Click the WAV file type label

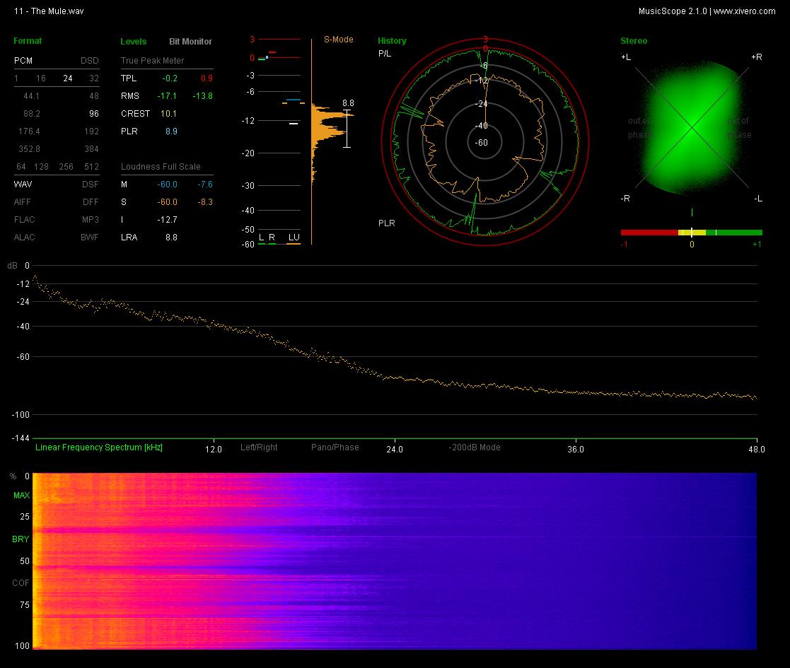click(x=23, y=184)
